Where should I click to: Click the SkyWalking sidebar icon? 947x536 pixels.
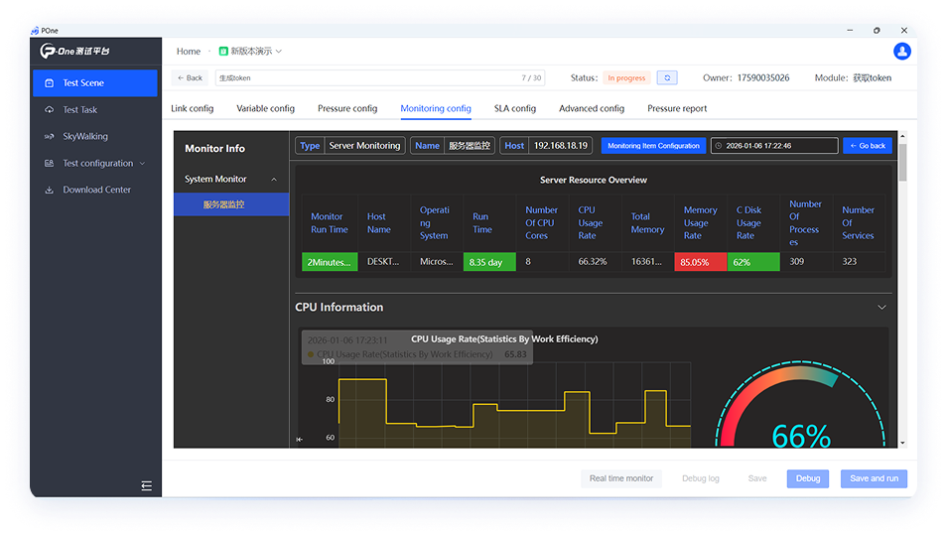coord(50,136)
